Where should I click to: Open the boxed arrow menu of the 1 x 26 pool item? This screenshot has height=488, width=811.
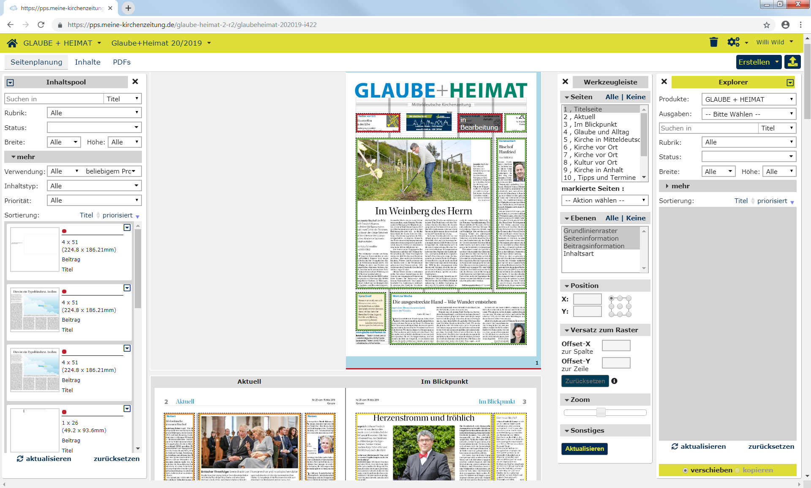point(127,409)
